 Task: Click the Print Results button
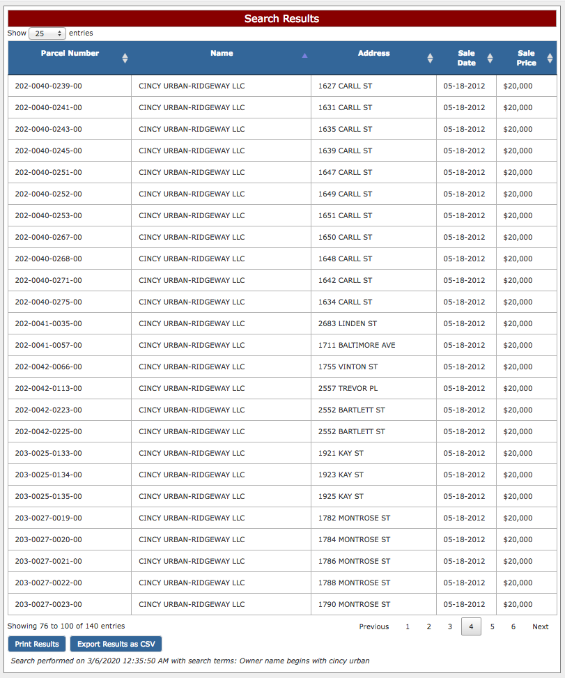pos(37,644)
